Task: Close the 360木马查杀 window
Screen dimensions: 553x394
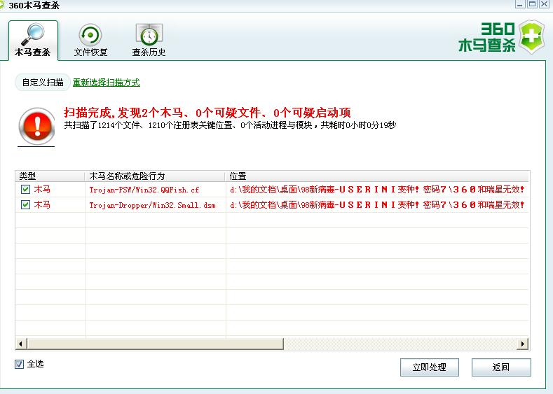Action: click(x=545, y=4)
